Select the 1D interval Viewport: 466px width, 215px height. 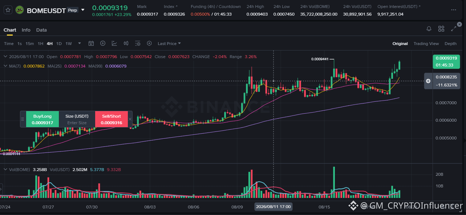(x=59, y=44)
